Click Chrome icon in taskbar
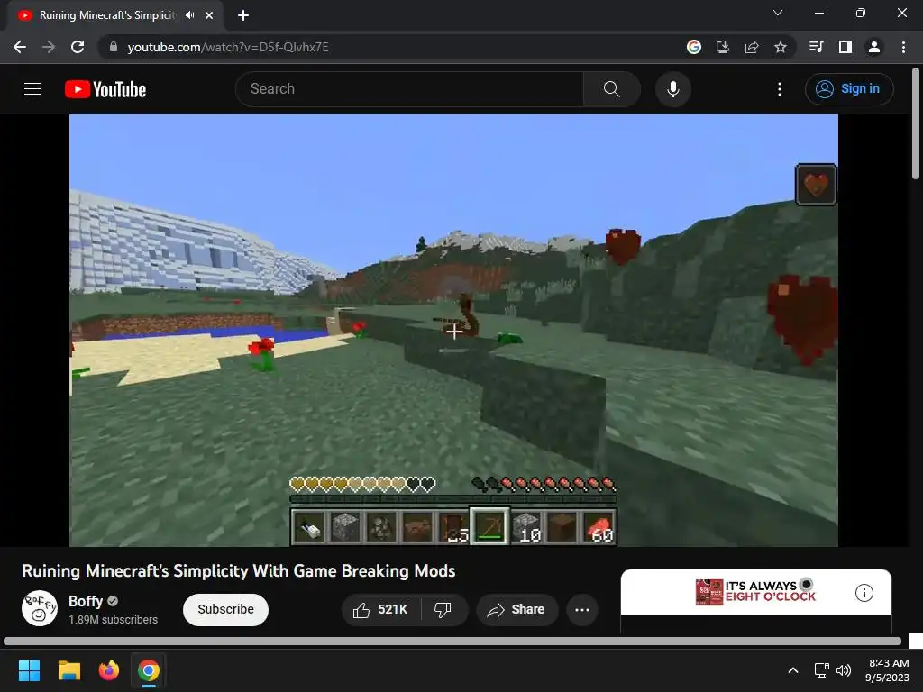The width and height of the screenshot is (923, 692). click(x=149, y=670)
